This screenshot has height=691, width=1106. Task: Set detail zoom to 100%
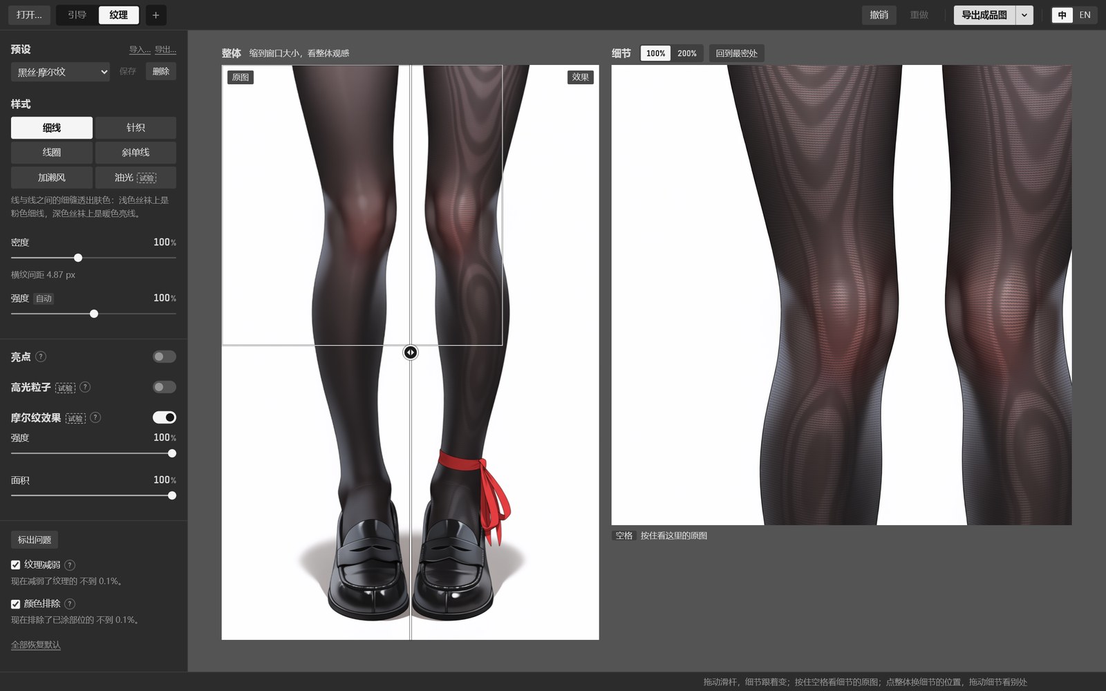click(655, 53)
